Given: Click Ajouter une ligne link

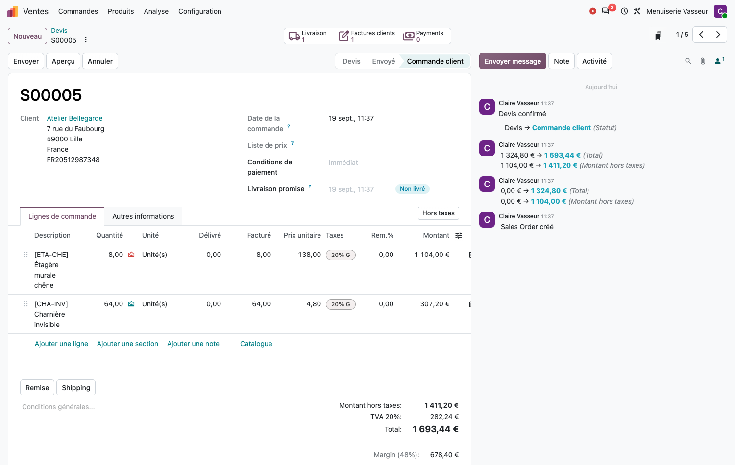Looking at the screenshot, I should (x=61, y=344).
